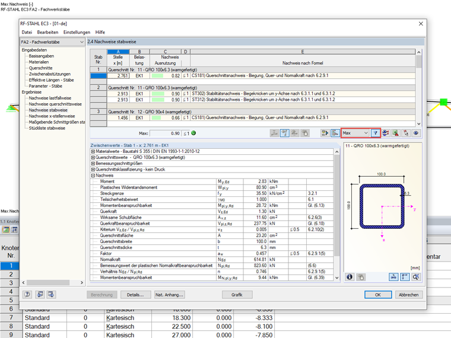This screenshot has height=338, width=451.
Task: Reset cross-section view zoom icon
Action: [x=416, y=277]
